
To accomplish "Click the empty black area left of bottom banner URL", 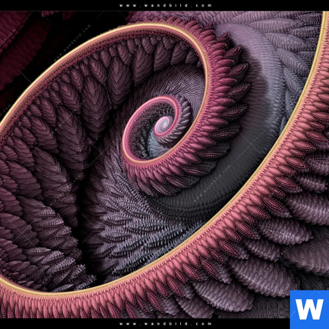I will [x=49, y=324].
